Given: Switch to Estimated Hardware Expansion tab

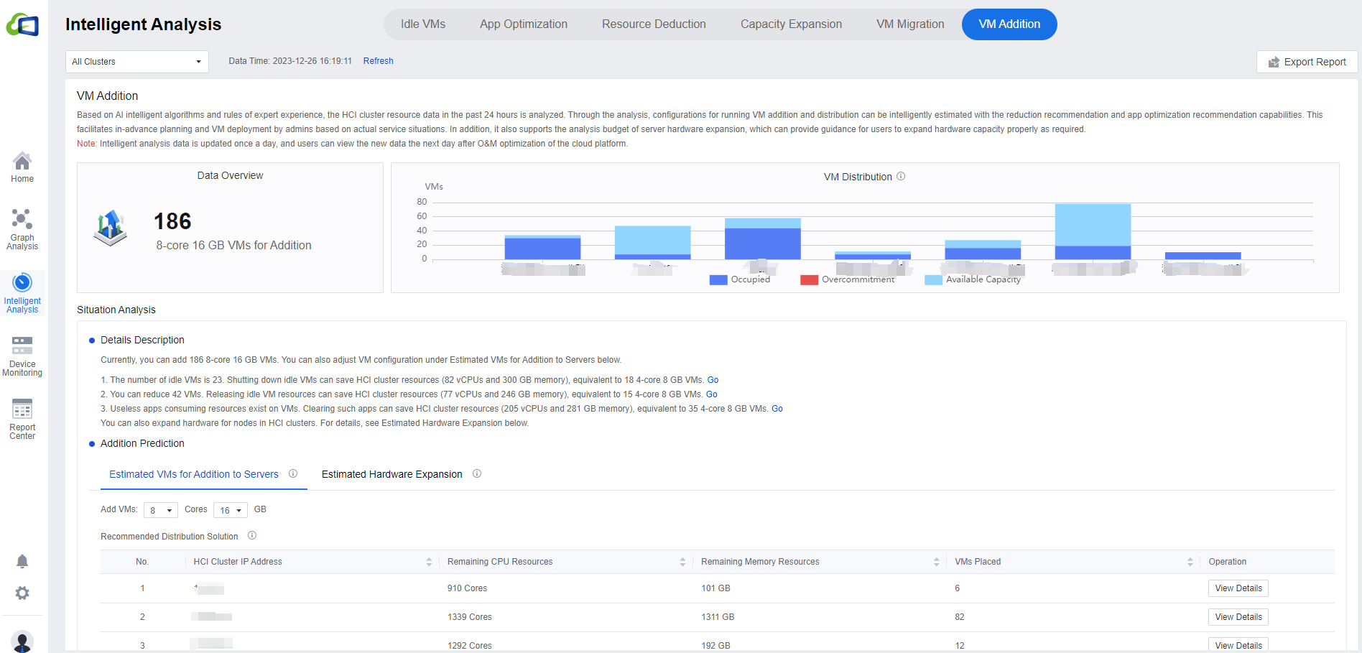Looking at the screenshot, I should 392,474.
